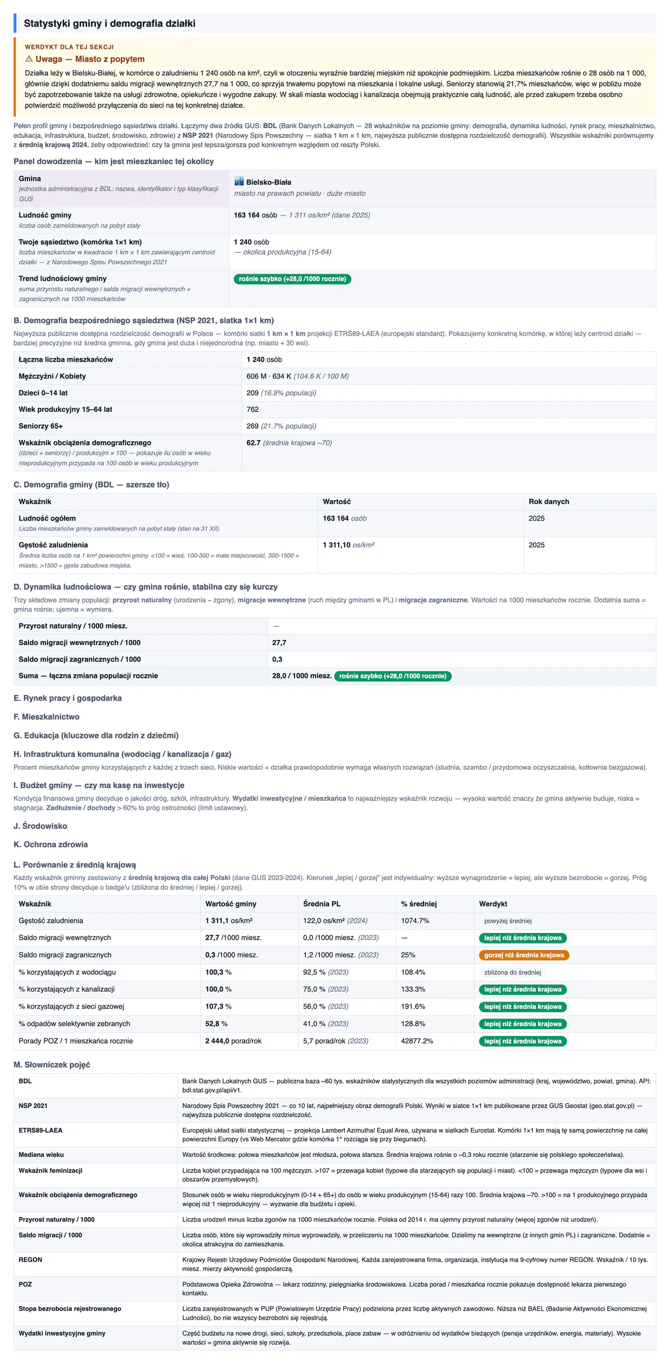Click 'Przyrost naturalny / 1000' glossary term
The width and height of the screenshot is (670, 1364).
click(56, 1220)
